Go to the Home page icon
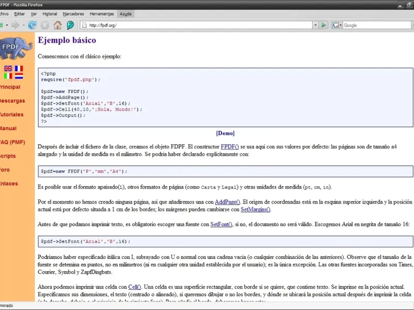This screenshot has width=414, height=310. pos(57,25)
